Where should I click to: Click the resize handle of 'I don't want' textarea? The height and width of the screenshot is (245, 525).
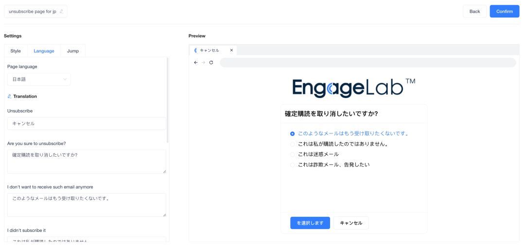click(164, 215)
